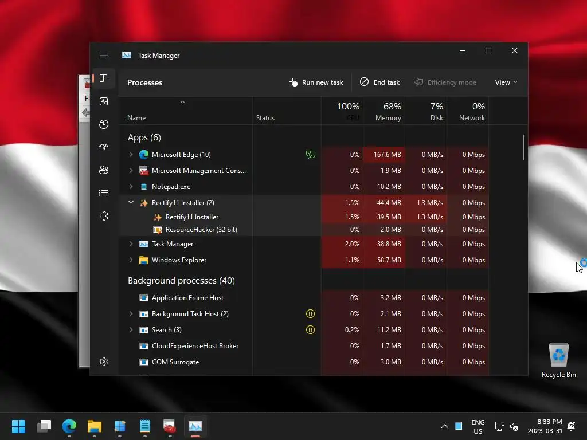587x440 pixels.
Task: Open the Startup apps page in sidebar
Action: point(104,147)
